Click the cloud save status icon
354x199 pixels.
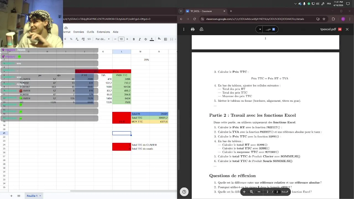coord(66,28)
